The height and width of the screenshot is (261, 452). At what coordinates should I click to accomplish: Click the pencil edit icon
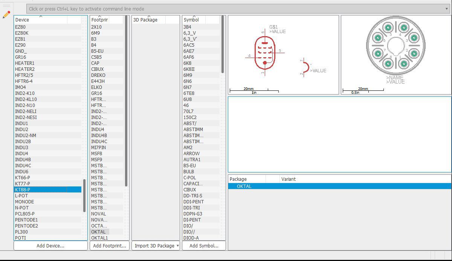[6, 15]
